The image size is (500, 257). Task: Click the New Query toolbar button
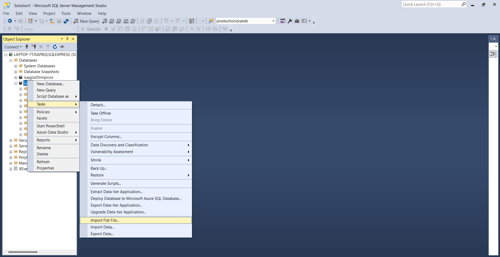pos(86,21)
